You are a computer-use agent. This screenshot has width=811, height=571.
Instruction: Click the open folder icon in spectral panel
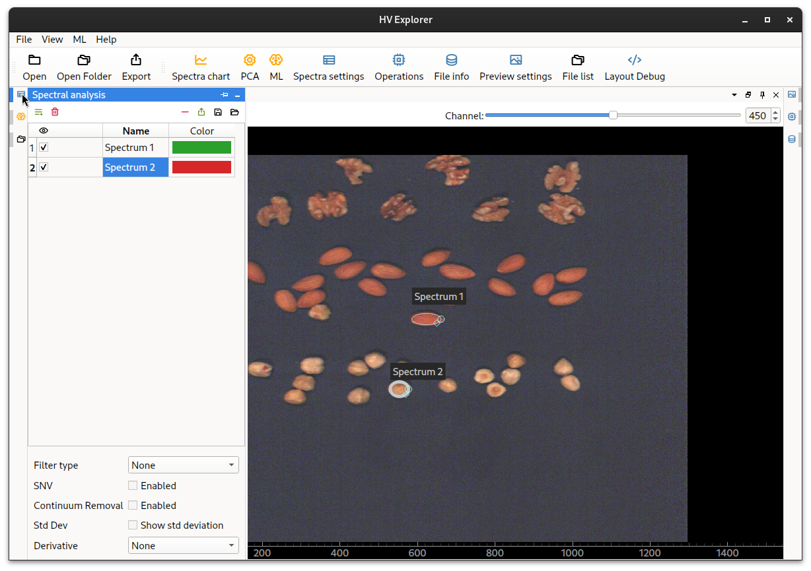pyautogui.click(x=234, y=112)
